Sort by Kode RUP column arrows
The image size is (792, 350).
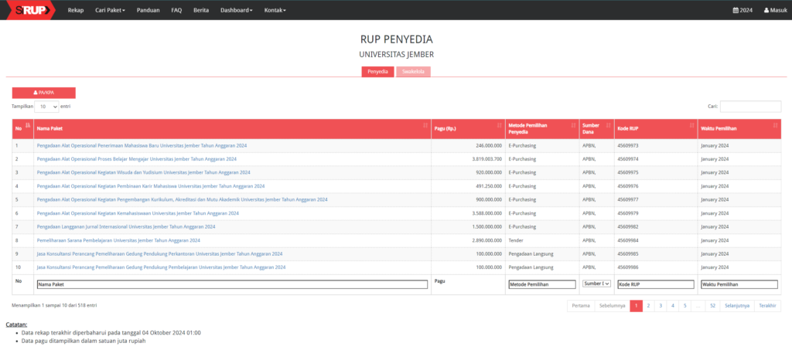pos(692,125)
